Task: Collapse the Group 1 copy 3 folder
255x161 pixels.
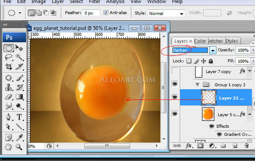Action: click(197, 85)
